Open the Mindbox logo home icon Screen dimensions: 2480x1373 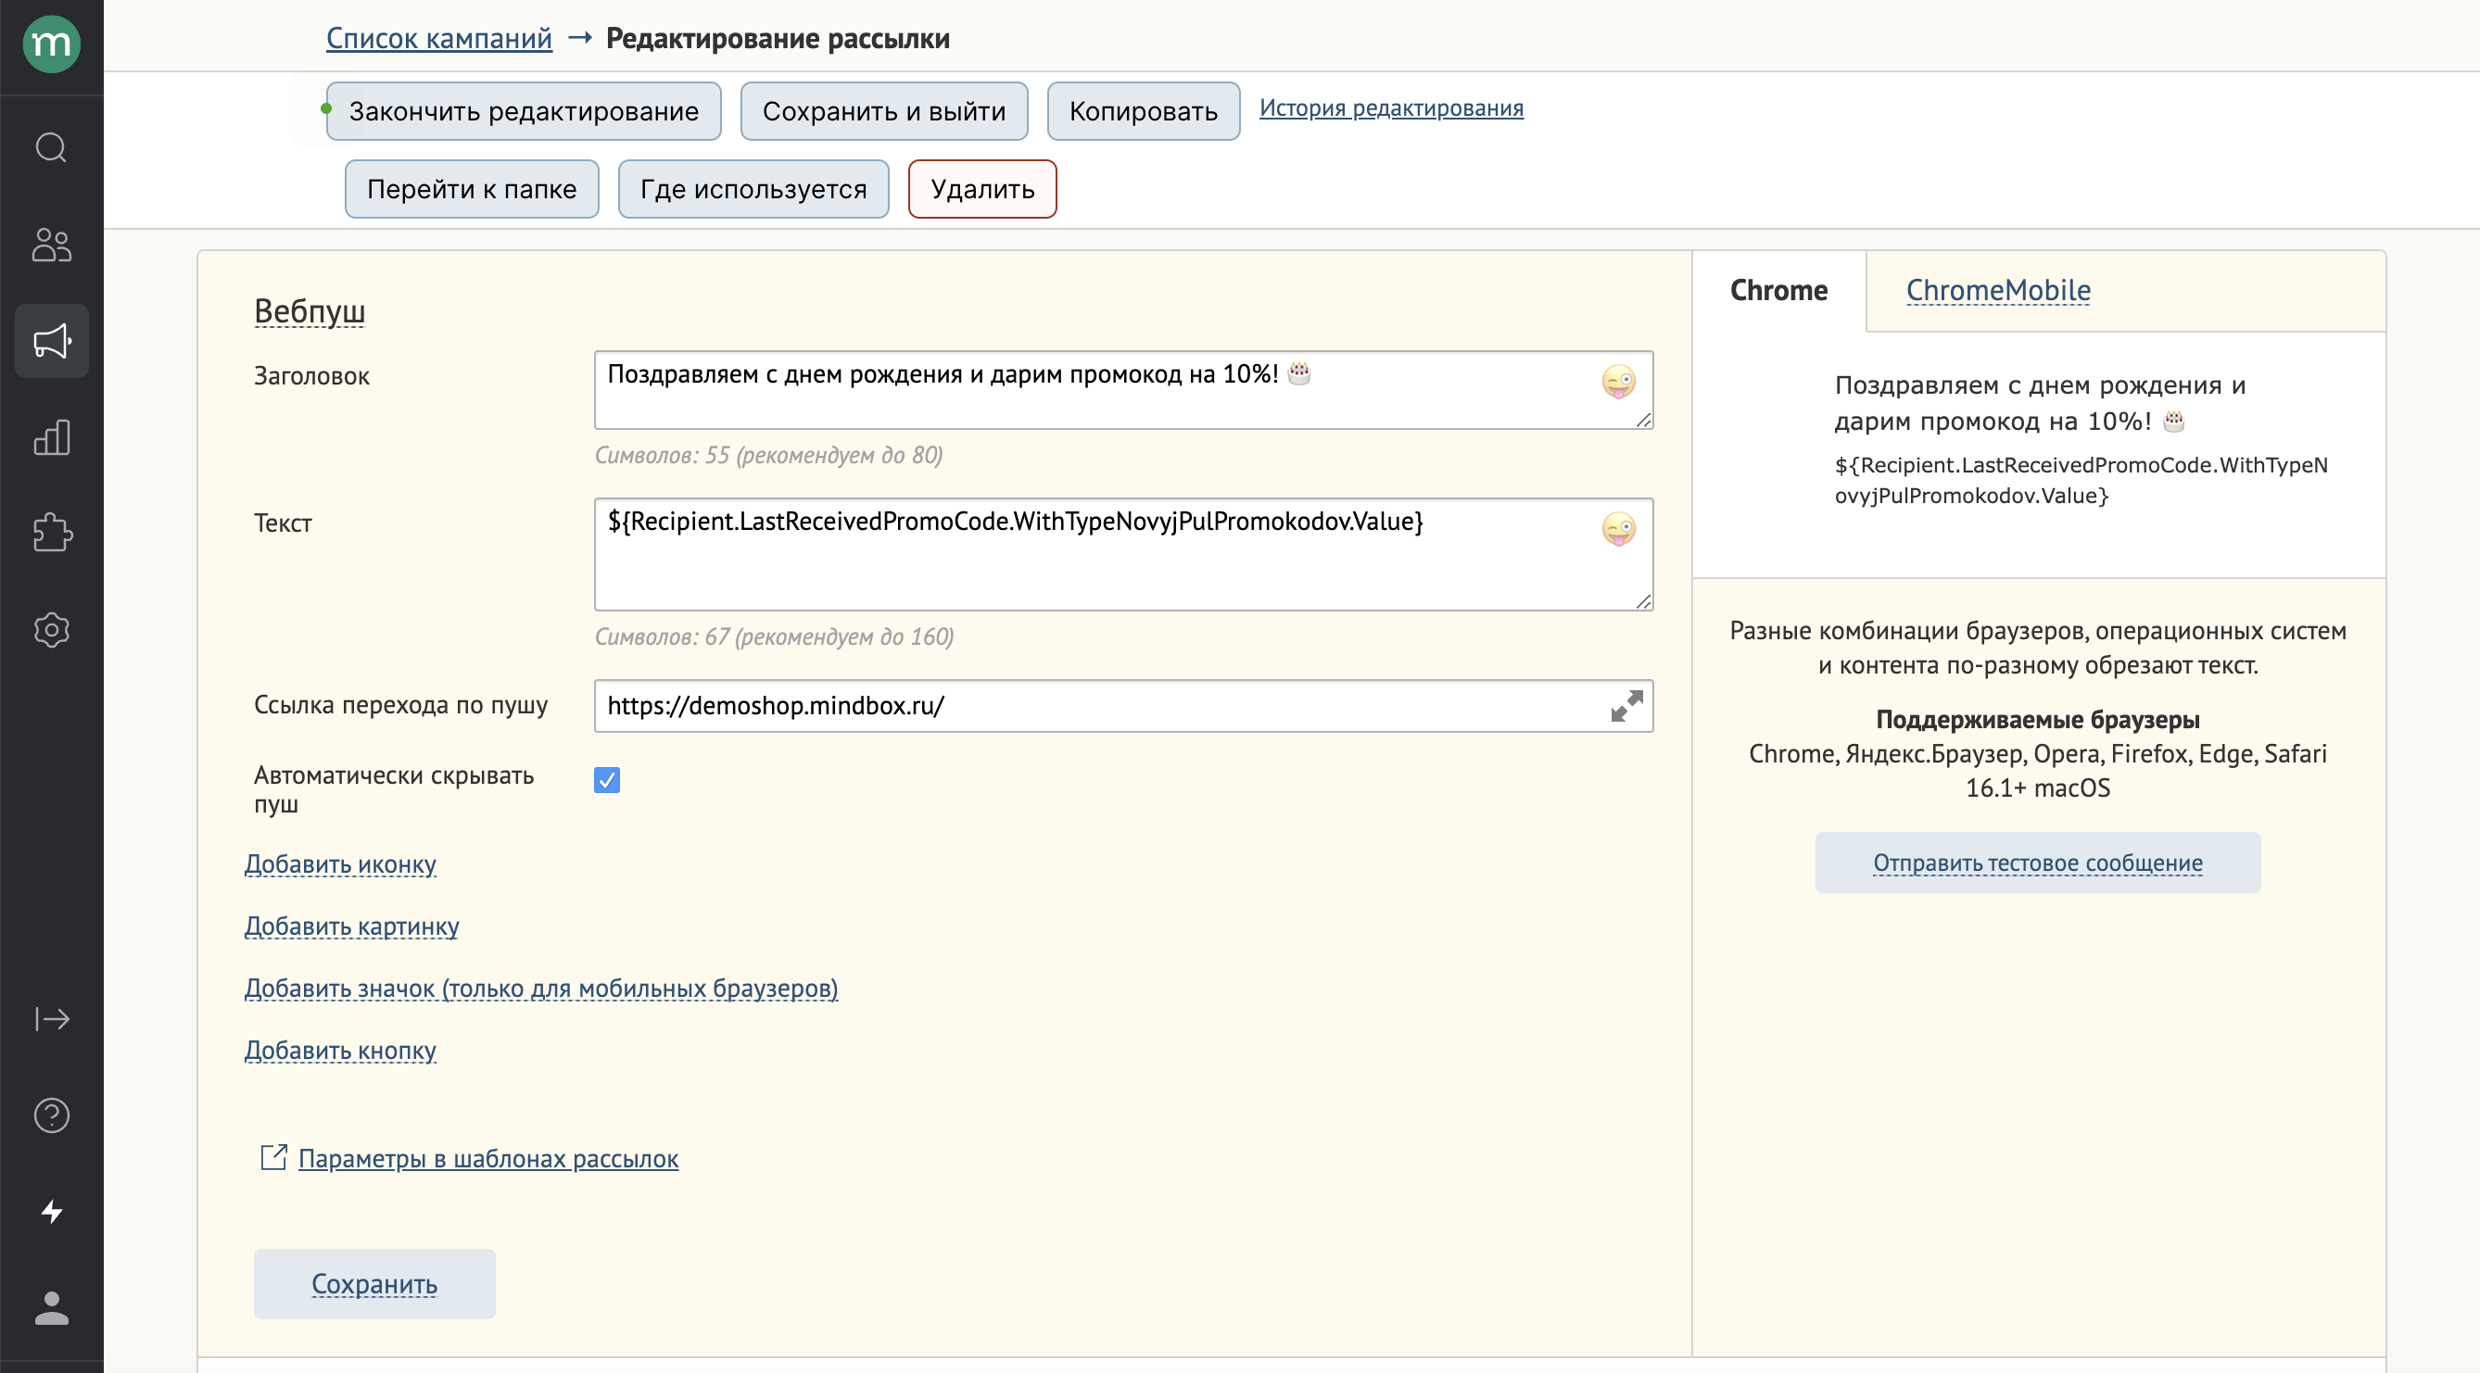pyautogui.click(x=51, y=44)
